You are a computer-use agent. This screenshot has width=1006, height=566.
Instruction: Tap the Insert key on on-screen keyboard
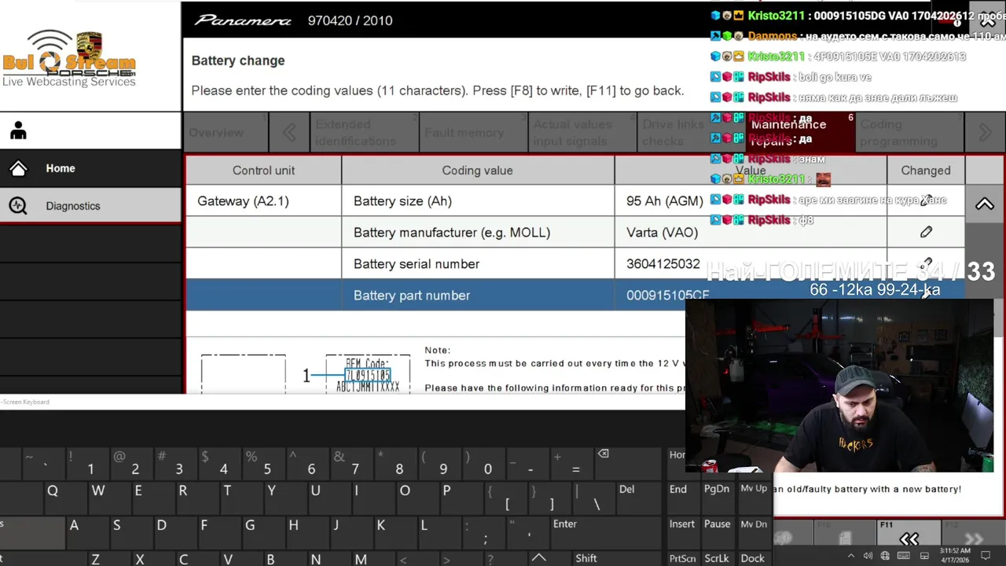682,532
